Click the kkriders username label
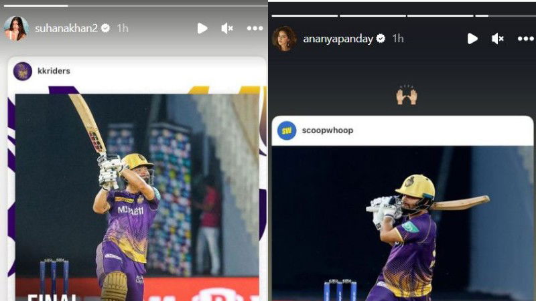Image resolution: width=536 pixels, height=301 pixels. 54,71
